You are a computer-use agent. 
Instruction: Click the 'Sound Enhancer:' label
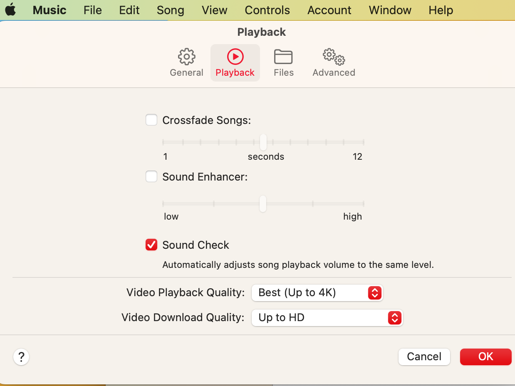[x=205, y=177]
